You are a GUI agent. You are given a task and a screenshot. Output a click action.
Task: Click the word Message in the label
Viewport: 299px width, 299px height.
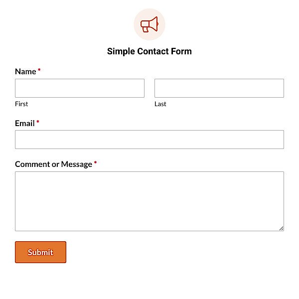coord(77,164)
